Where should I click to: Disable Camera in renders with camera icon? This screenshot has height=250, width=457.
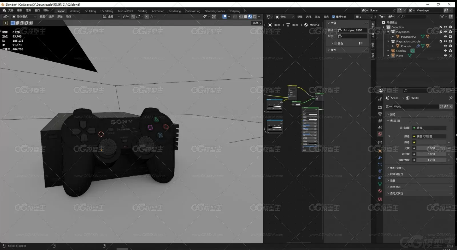(450, 51)
